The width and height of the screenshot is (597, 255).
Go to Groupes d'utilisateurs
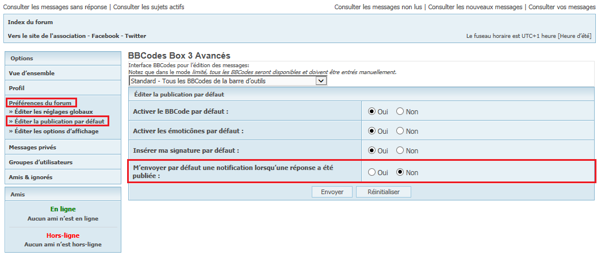click(40, 163)
